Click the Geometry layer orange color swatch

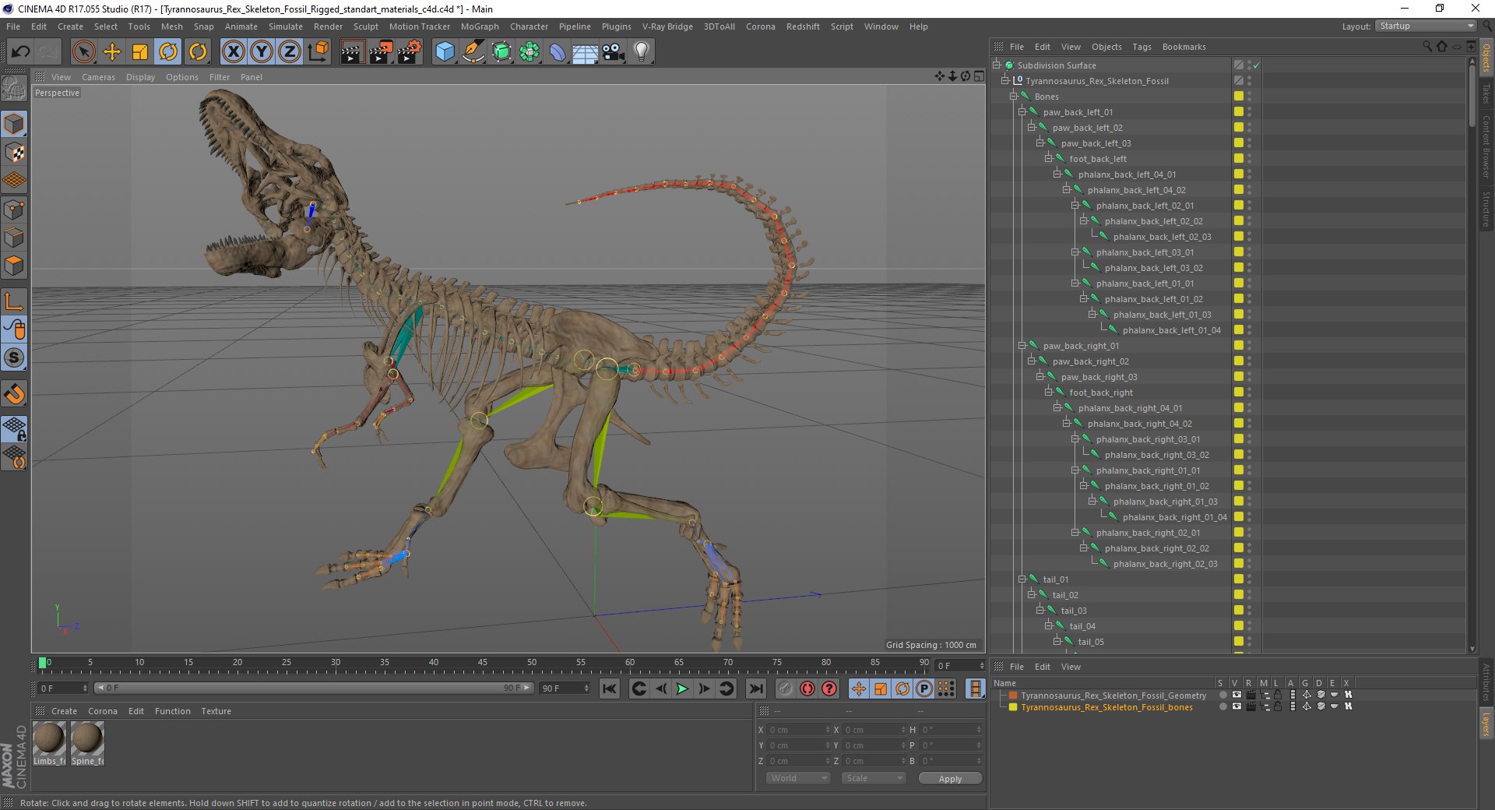1013,696
